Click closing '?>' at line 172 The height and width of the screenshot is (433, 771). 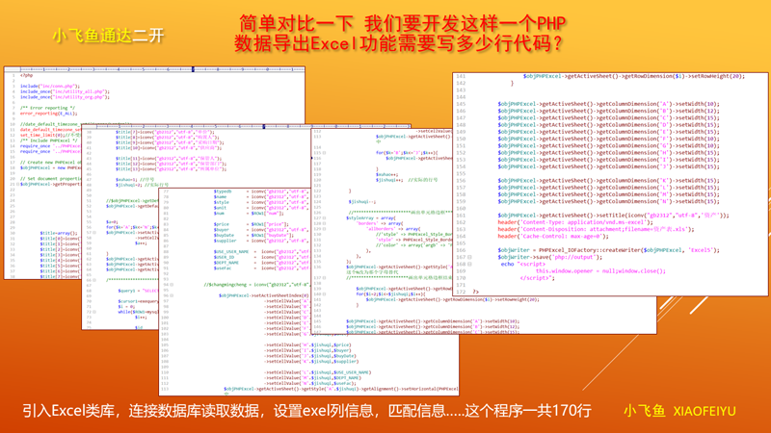click(475, 292)
